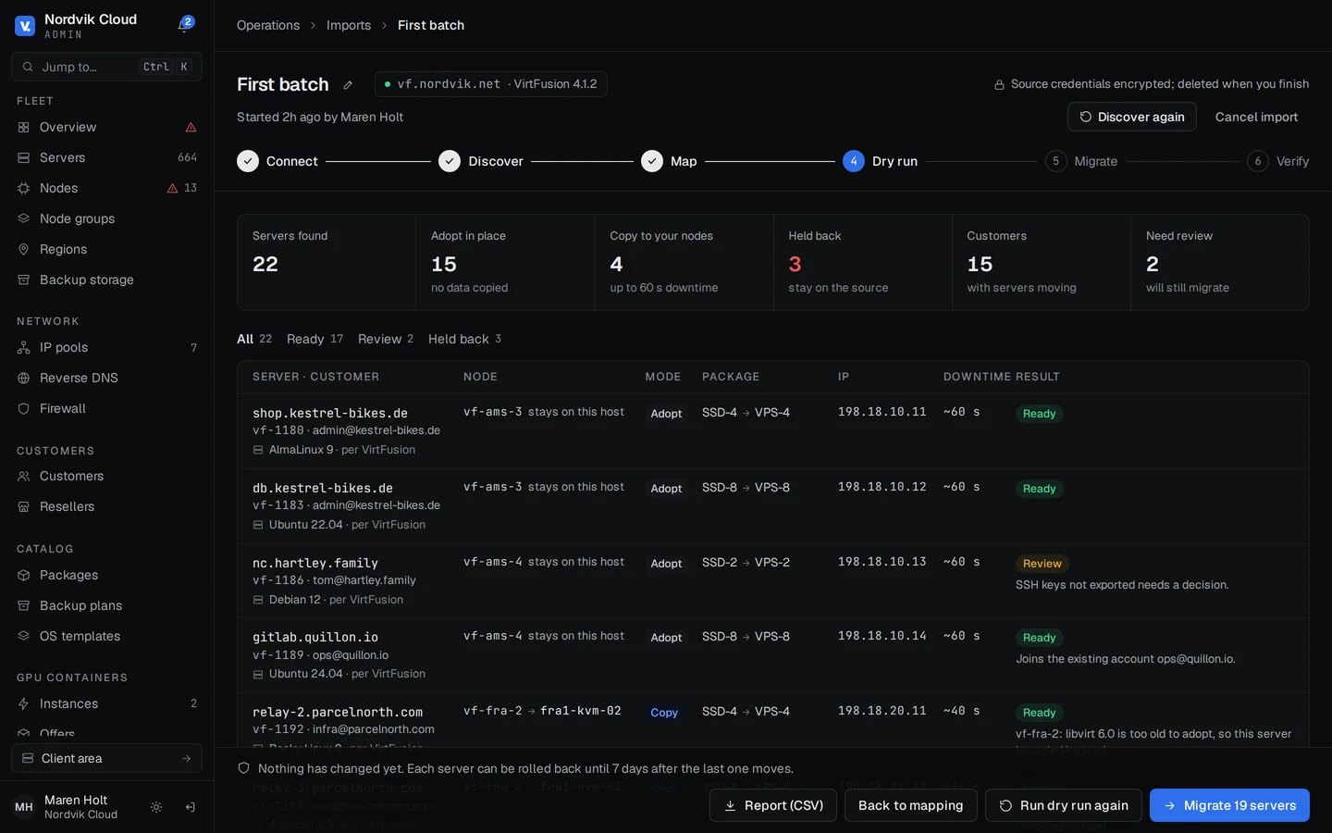Click the Overview warning triangle icon
Image resolution: width=1332 pixels, height=833 pixels.
[191, 128]
